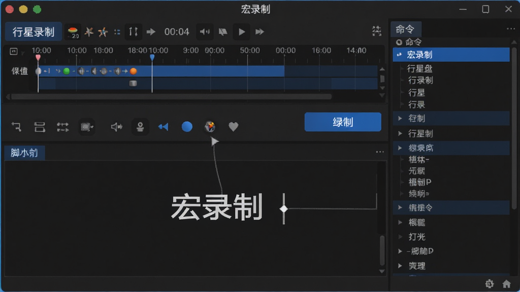This screenshot has height=292, width=520.
Task: Start playback with the Play triangle button
Action: pos(242,32)
